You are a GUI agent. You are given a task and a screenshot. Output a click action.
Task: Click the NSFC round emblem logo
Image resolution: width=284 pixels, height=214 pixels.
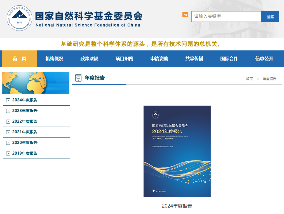coord(19,18)
